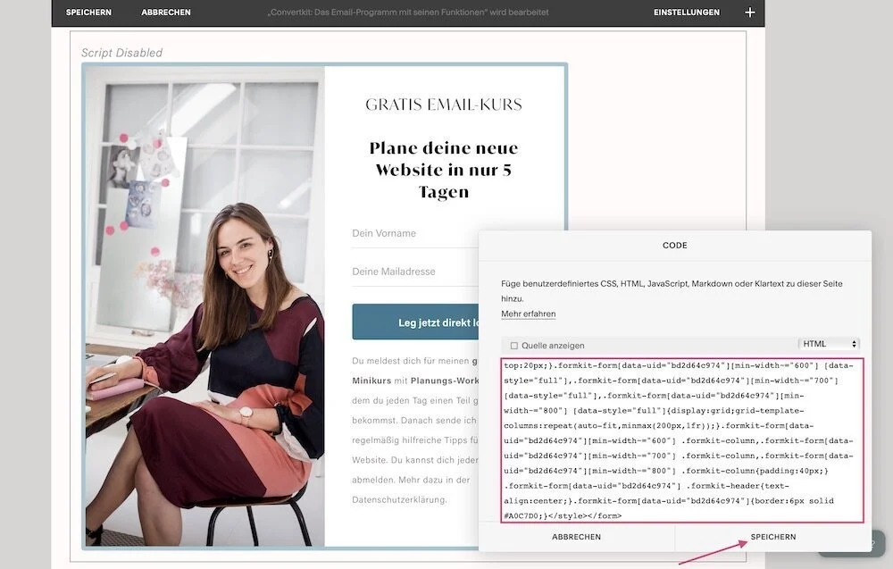
Task: Click the #A0C7D0 line in code
Action: [563, 516]
